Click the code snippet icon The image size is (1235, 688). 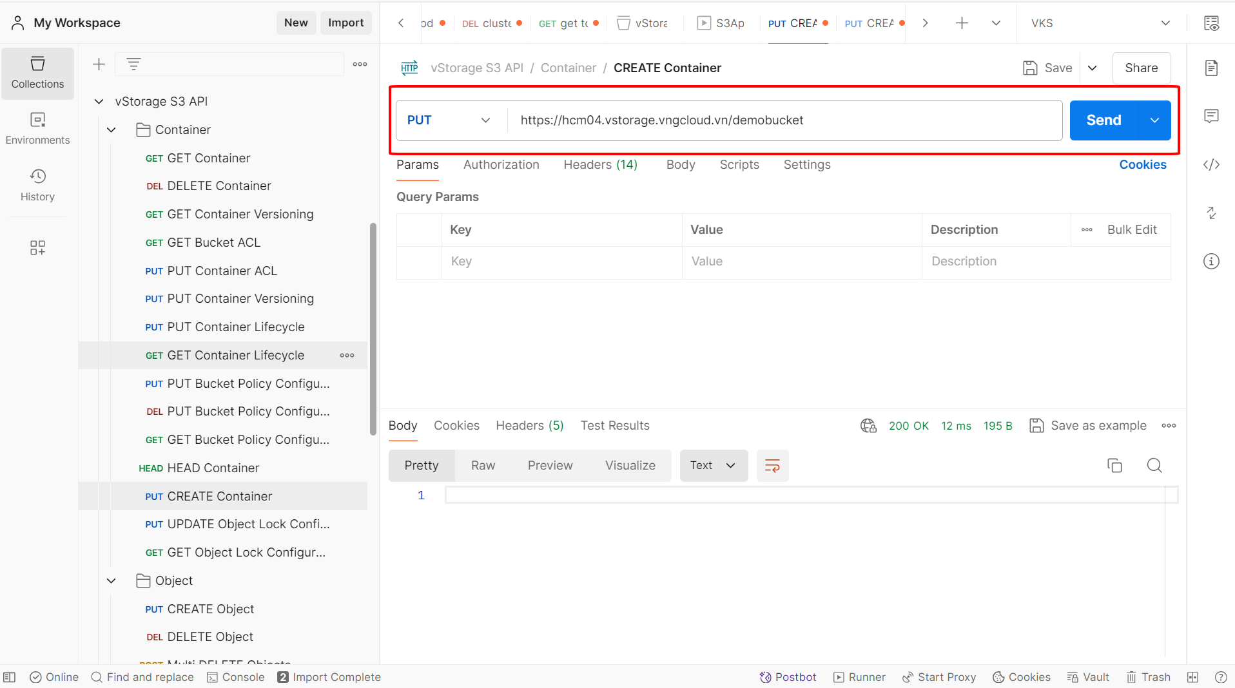click(1211, 165)
